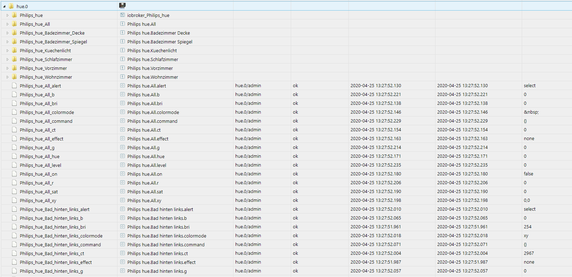Screen dimensions: 572x277
Task: Click the '254' value of Bad hinten links.bri
Action: click(x=528, y=227)
